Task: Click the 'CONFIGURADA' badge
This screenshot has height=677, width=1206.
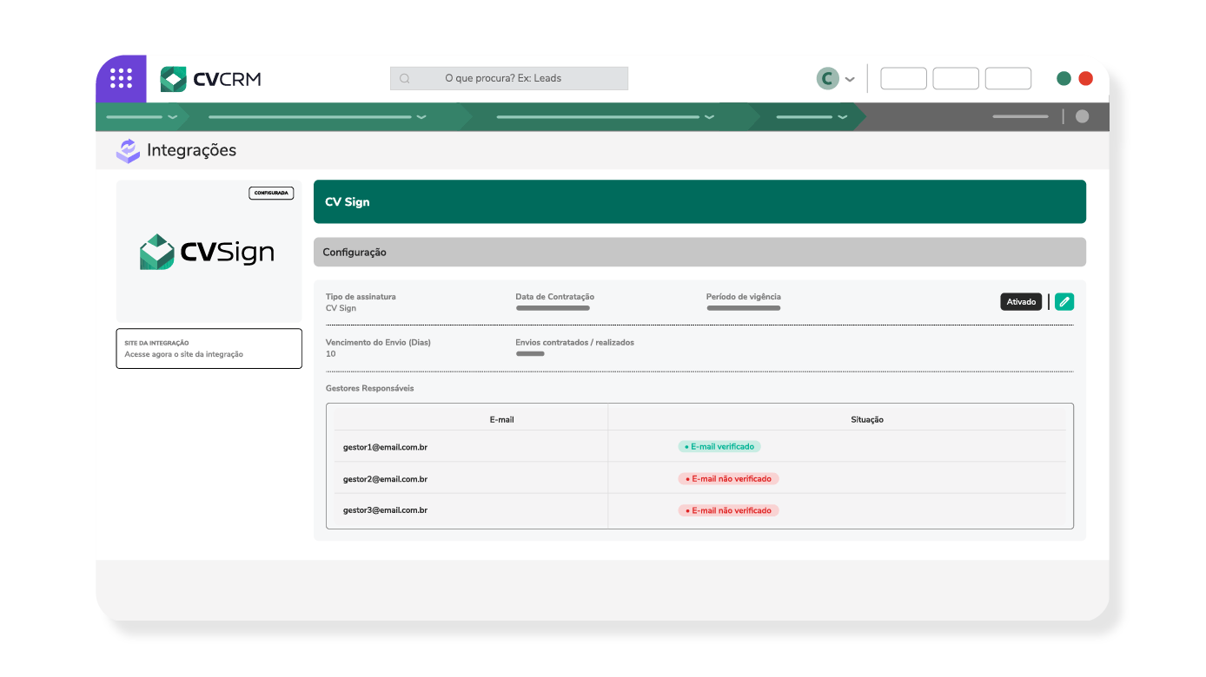Action: pos(271,193)
